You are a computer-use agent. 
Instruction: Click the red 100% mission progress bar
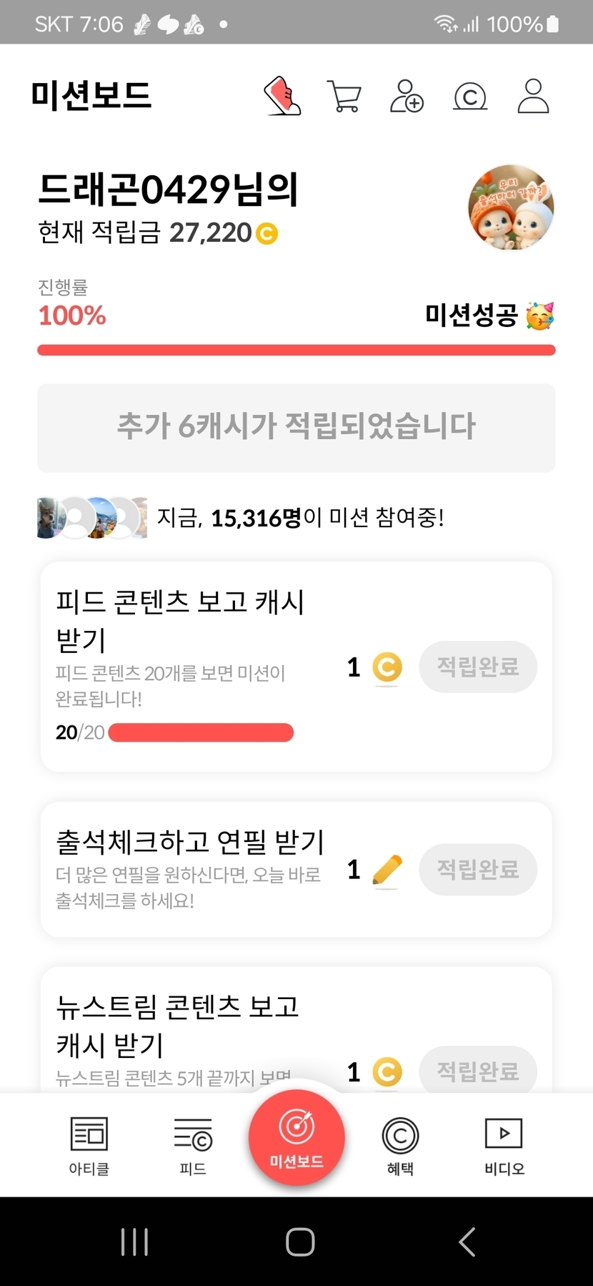click(296, 350)
